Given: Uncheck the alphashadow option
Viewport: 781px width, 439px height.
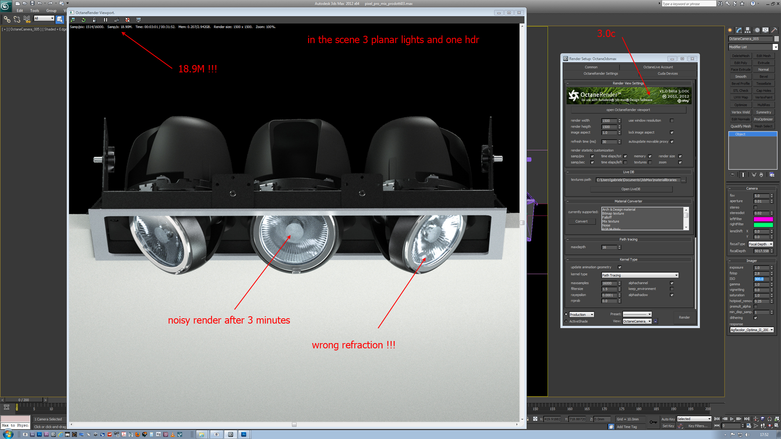Looking at the screenshot, I should (x=672, y=295).
